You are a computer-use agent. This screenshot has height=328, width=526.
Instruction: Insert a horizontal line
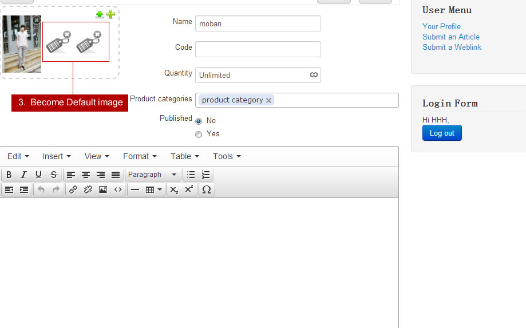tap(135, 190)
